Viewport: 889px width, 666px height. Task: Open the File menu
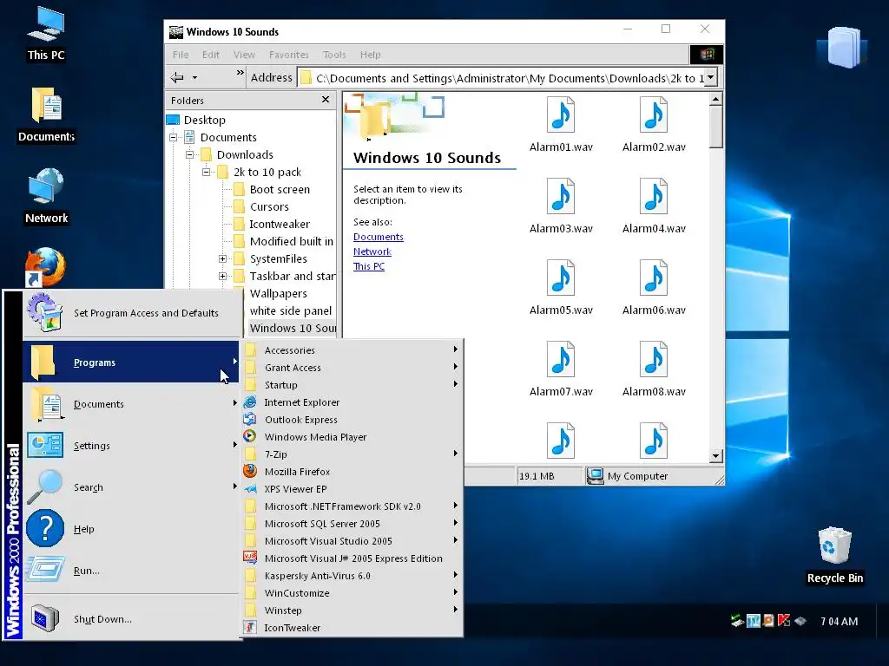(181, 55)
